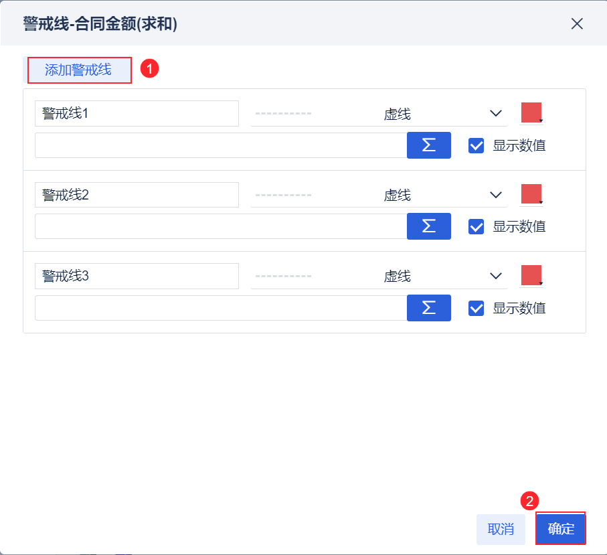607x555 pixels.
Task: Expand the 虚线 dropdown for 警戒线2
Action: (495, 195)
